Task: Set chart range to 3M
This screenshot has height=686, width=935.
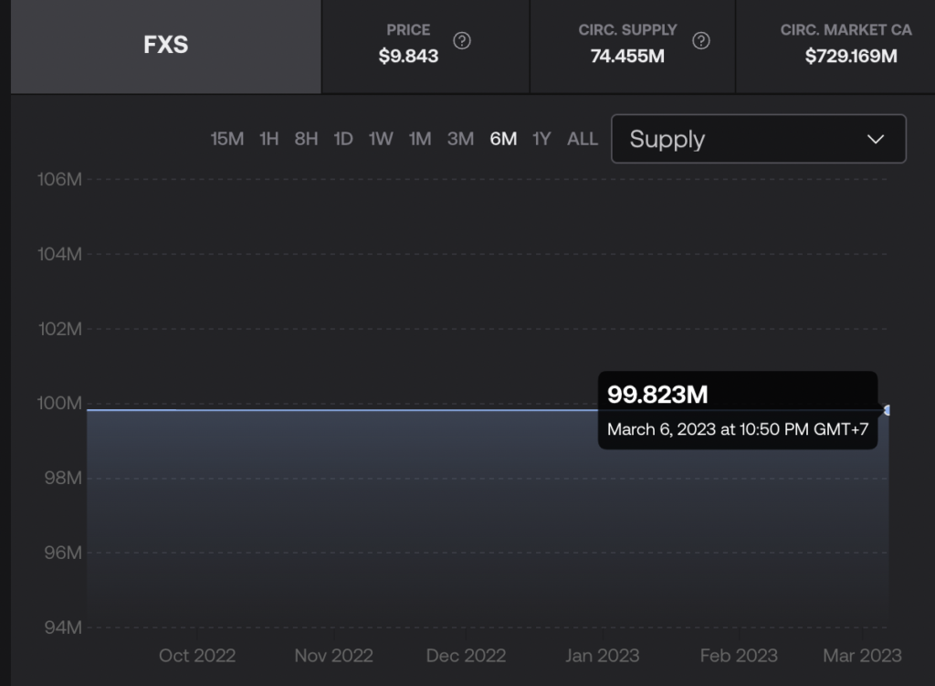Action: point(460,139)
